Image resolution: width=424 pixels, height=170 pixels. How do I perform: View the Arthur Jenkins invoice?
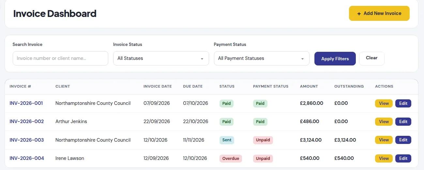pos(384,121)
